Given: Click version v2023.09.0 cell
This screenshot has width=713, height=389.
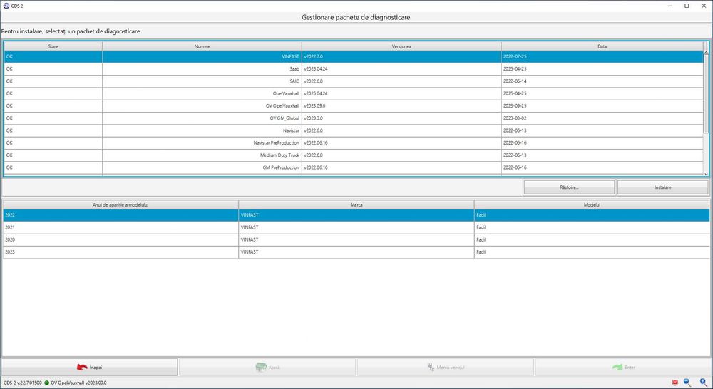Looking at the screenshot, I should [x=401, y=106].
